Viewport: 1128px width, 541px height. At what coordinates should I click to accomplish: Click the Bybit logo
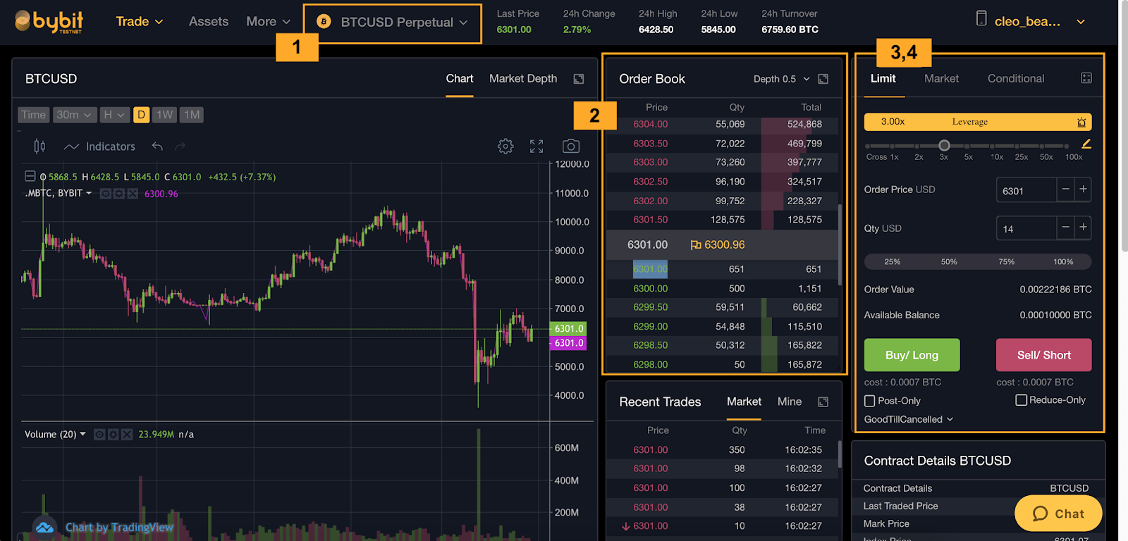(49, 22)
